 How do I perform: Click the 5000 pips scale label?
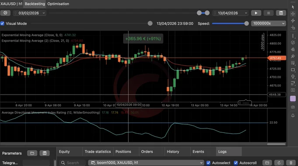(263, 42)
